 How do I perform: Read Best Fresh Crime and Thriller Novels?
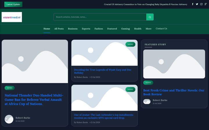coord(174,92)
